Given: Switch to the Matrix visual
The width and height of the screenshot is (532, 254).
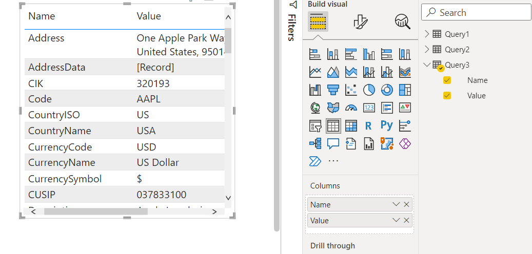Looking at the screenshot, I should tap(351, 125).
